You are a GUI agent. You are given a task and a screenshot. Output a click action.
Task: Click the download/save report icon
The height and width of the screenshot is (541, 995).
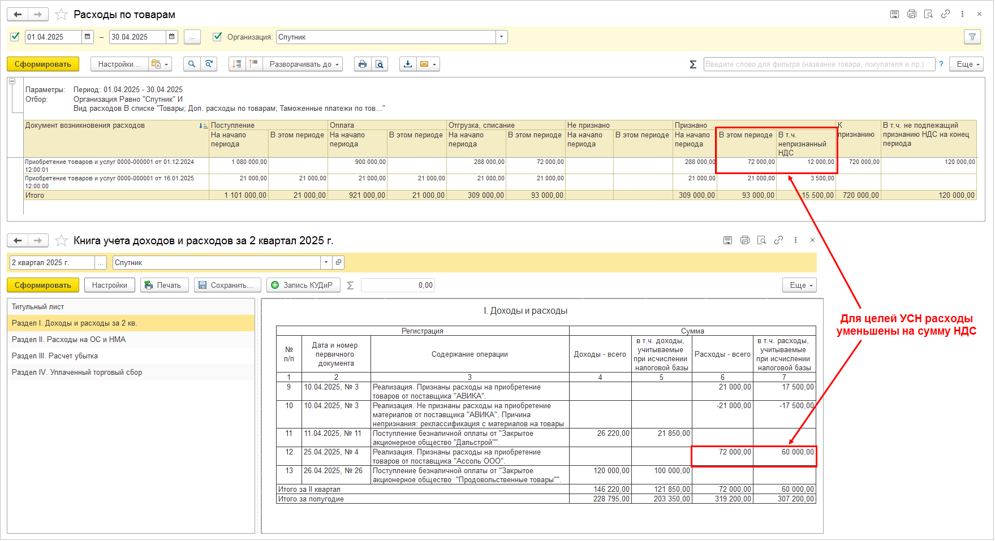pos(407,64)
